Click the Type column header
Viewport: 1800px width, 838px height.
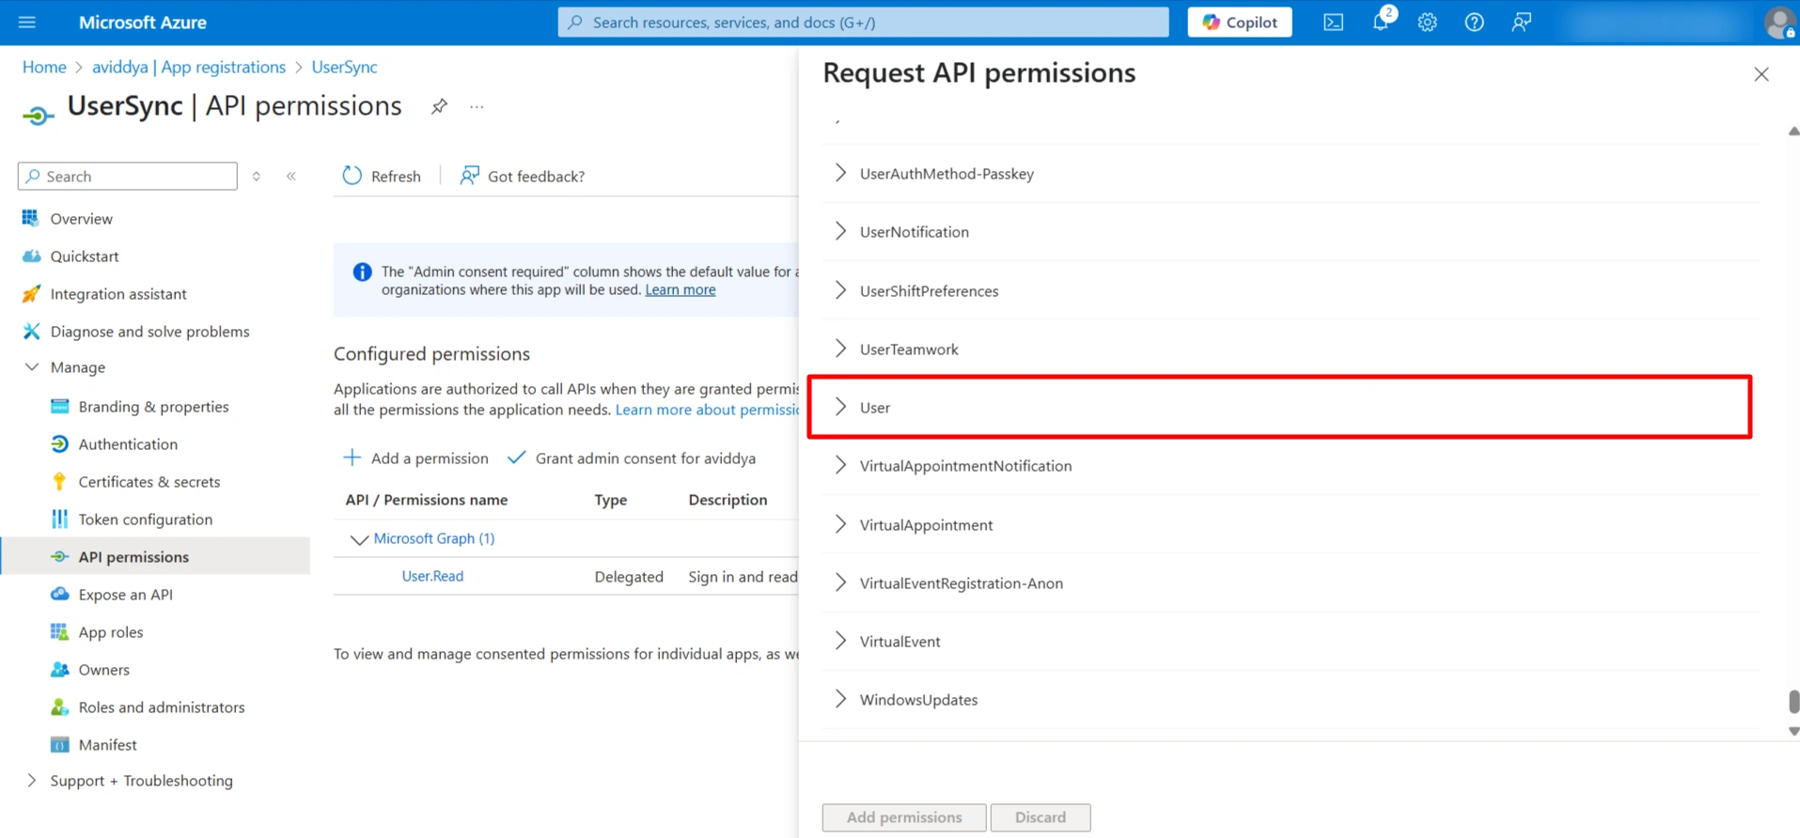pyautogui.click(x=610, y=500)
